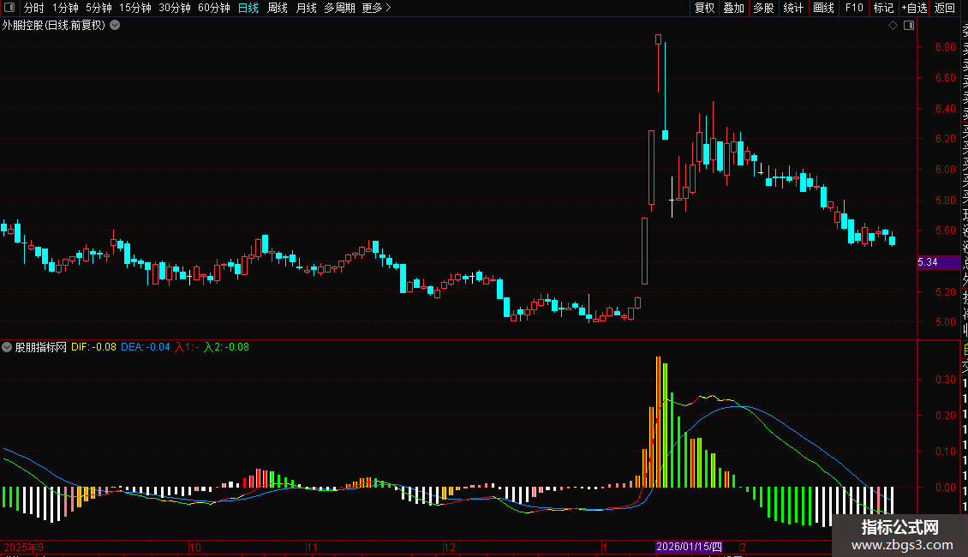Viewport: 968px width, 557px height.
Task: Select the 30分钟 period tab
Action: [175, 8]
